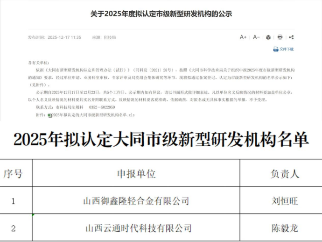Click the disk icon next to 文件下载
This screenshot has width=322, height=242.
click(x=275, y=49)
